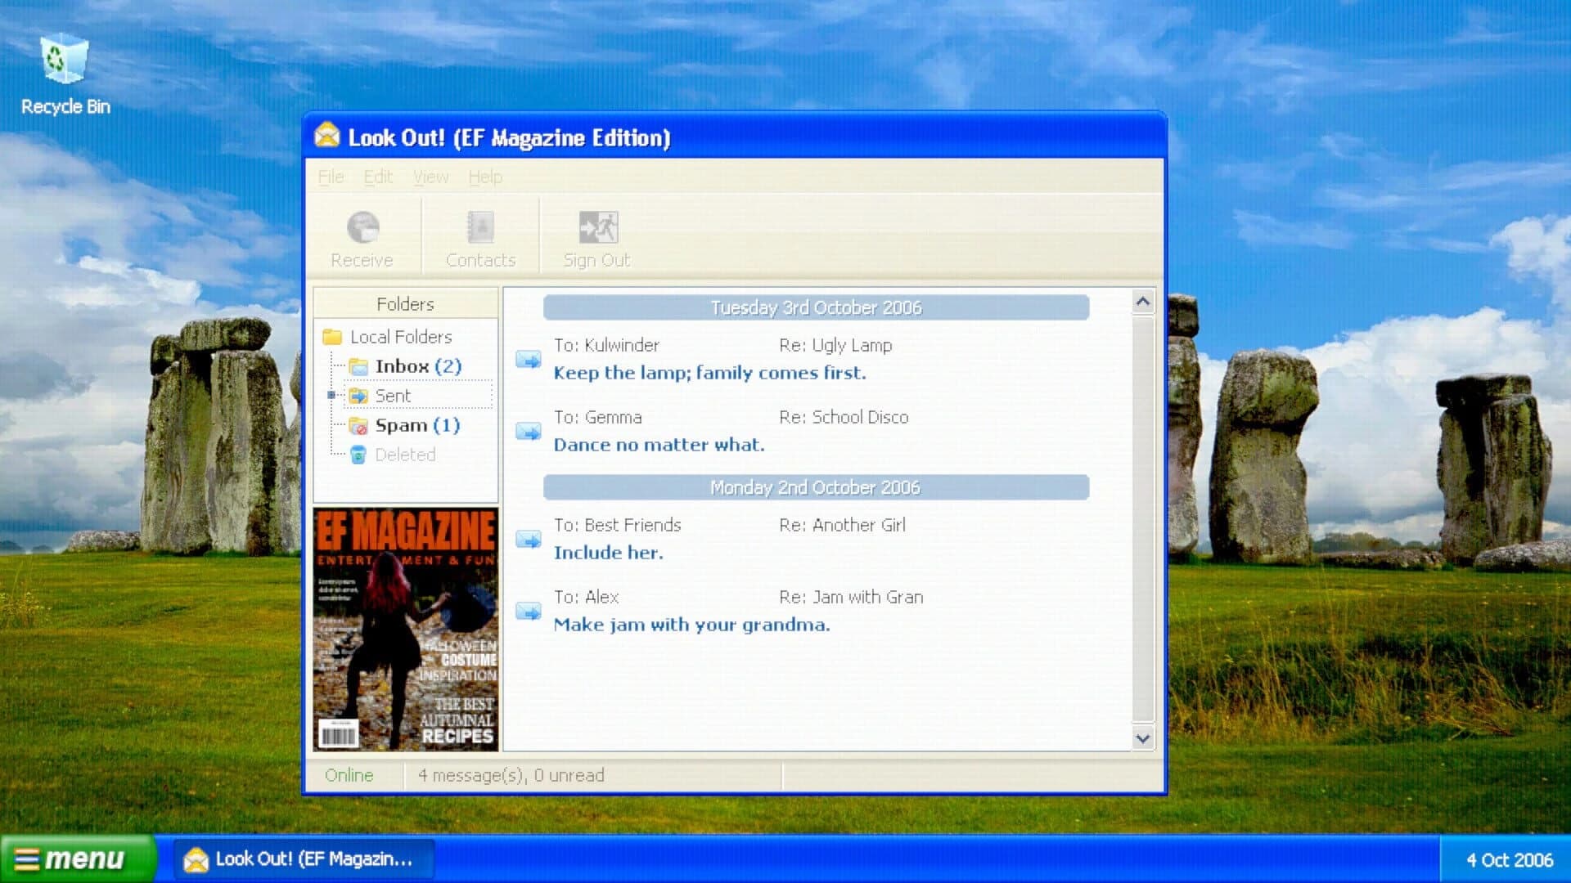Open the View menu
Viewport: 1571px width, 883px height.
(x=430, y=177)
